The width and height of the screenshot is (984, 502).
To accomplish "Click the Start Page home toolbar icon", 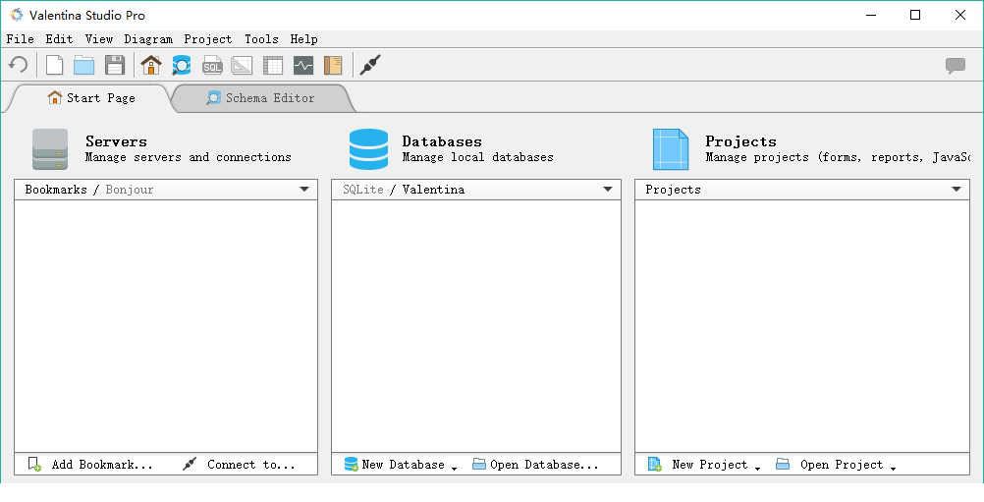I will (151, 66).
